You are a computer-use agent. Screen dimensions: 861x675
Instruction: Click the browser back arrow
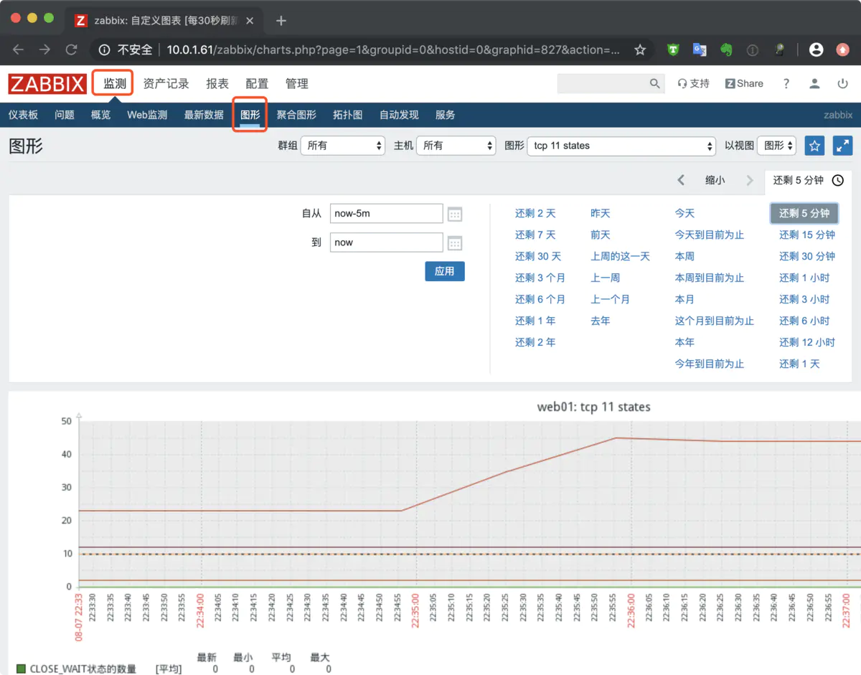[x=18, y=49]
